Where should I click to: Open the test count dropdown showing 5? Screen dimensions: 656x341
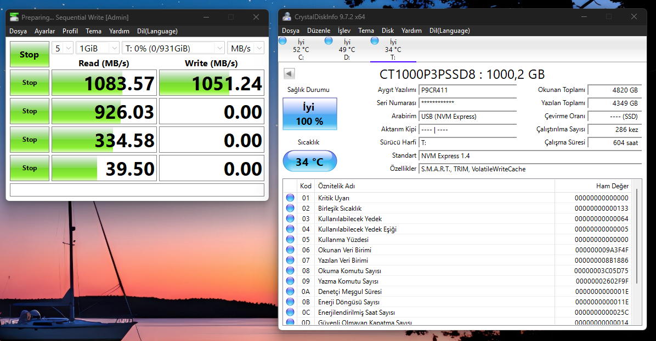tap(63, 48)
